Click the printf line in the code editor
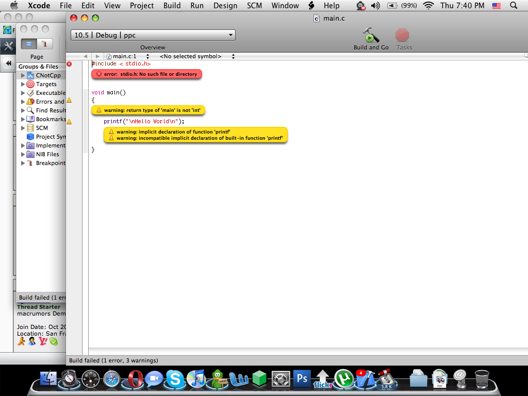The width and height of the screenshot is (528, 396). pos(144,121)
